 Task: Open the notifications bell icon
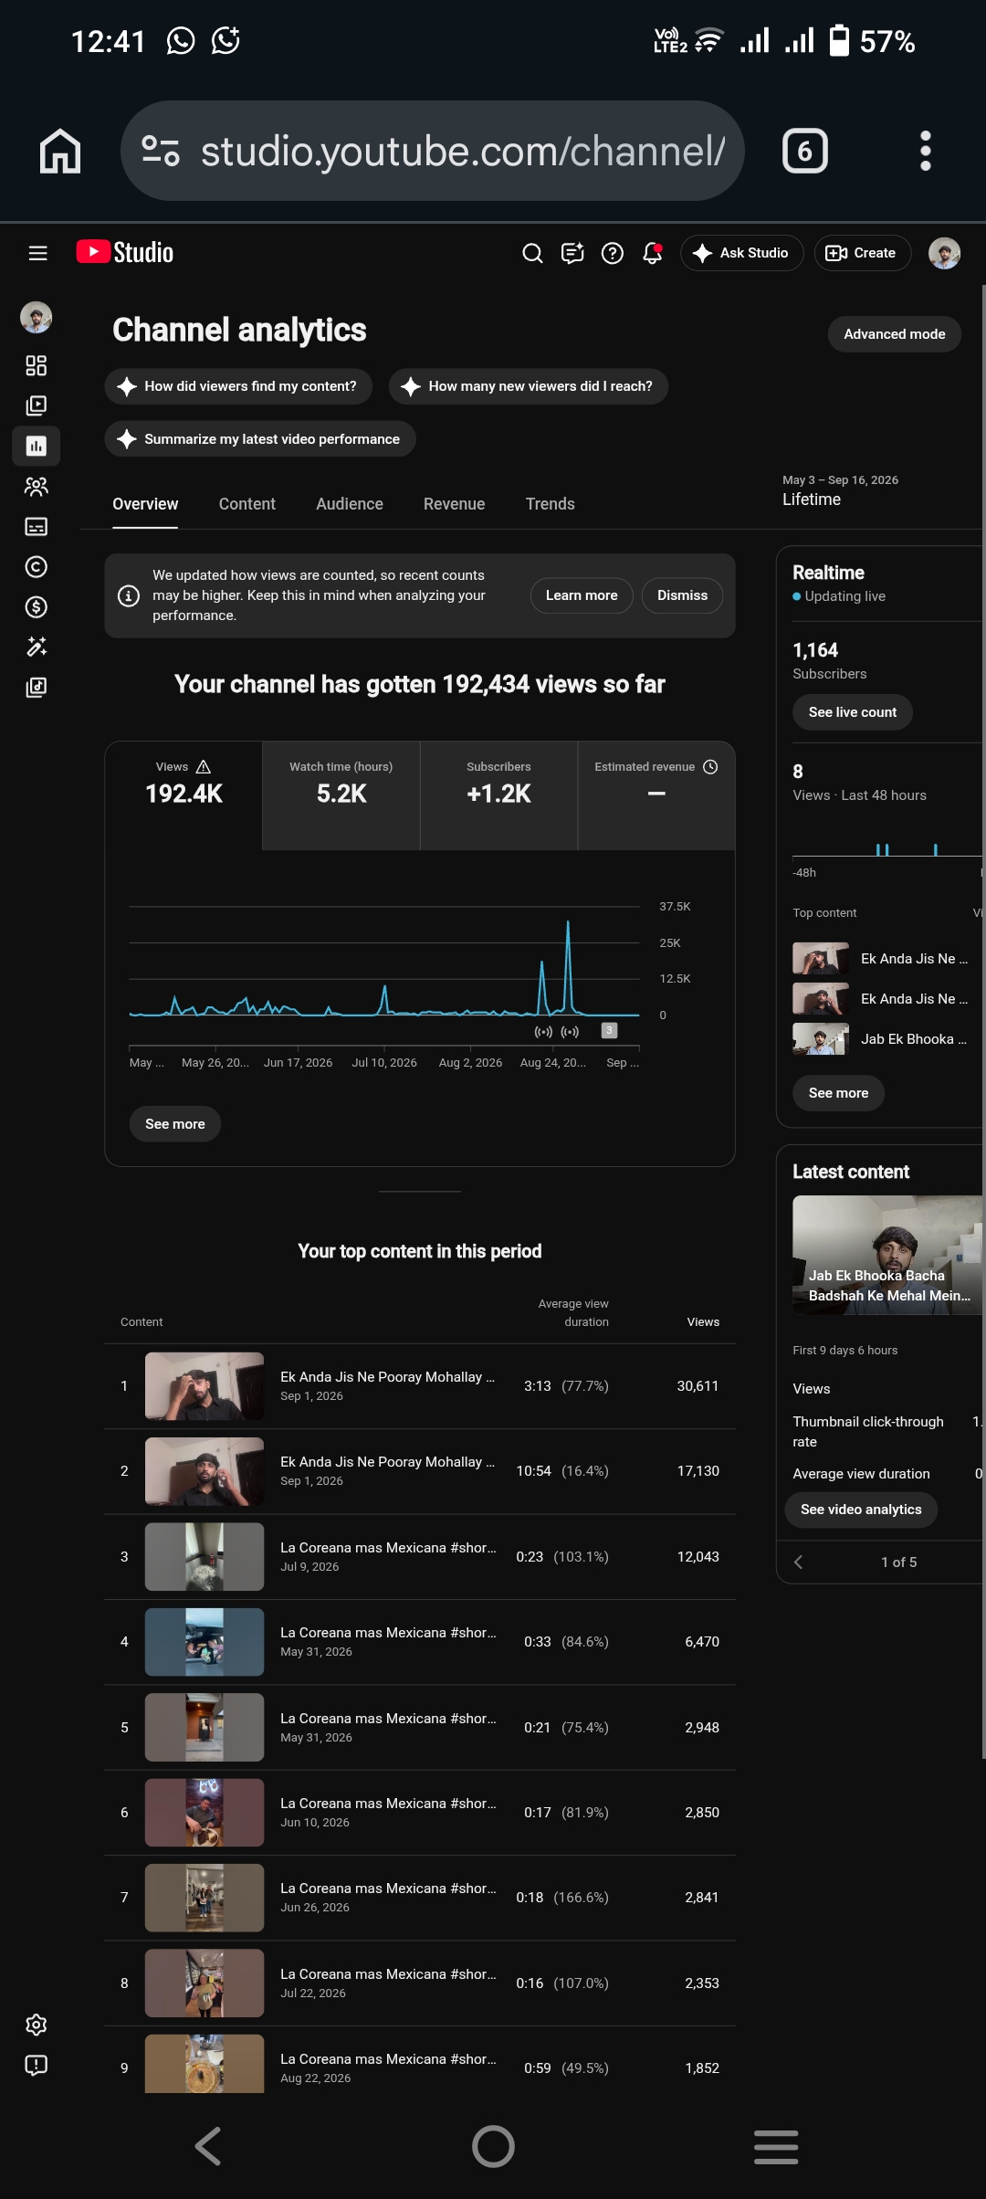click(652, 253)
